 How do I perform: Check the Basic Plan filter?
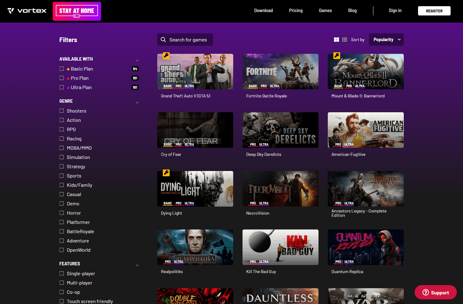coord(62,69)
